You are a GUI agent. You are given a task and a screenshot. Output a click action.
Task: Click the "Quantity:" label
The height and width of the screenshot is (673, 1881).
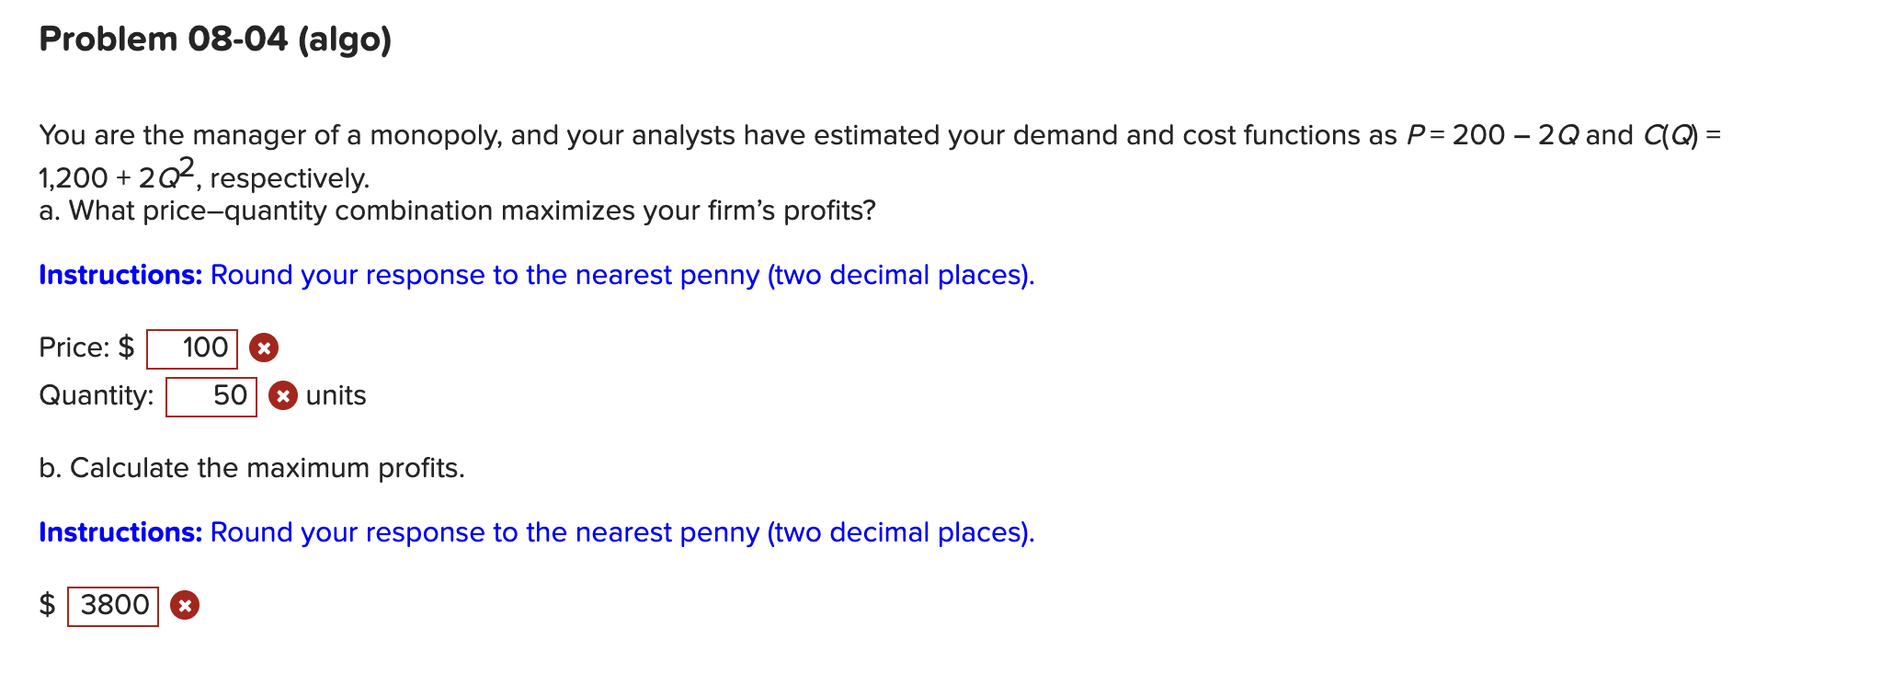pos(97,395)
